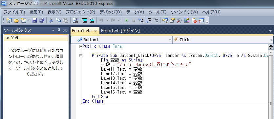Open the ツール(T) menu
The width and height of the screenshot is (274, 119).
point(158,12)
